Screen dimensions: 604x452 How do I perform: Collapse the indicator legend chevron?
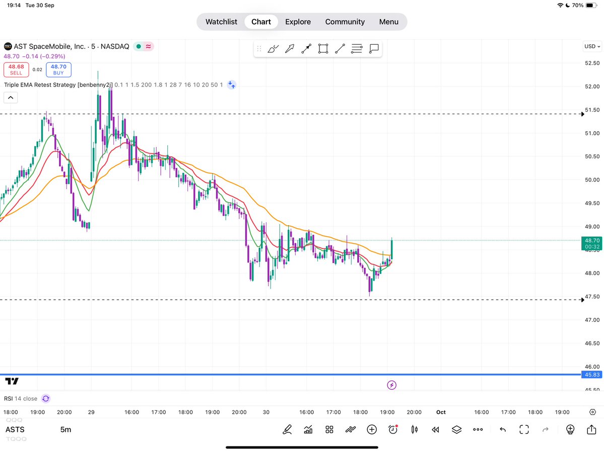pyautogui.click(x=11, y=98)
